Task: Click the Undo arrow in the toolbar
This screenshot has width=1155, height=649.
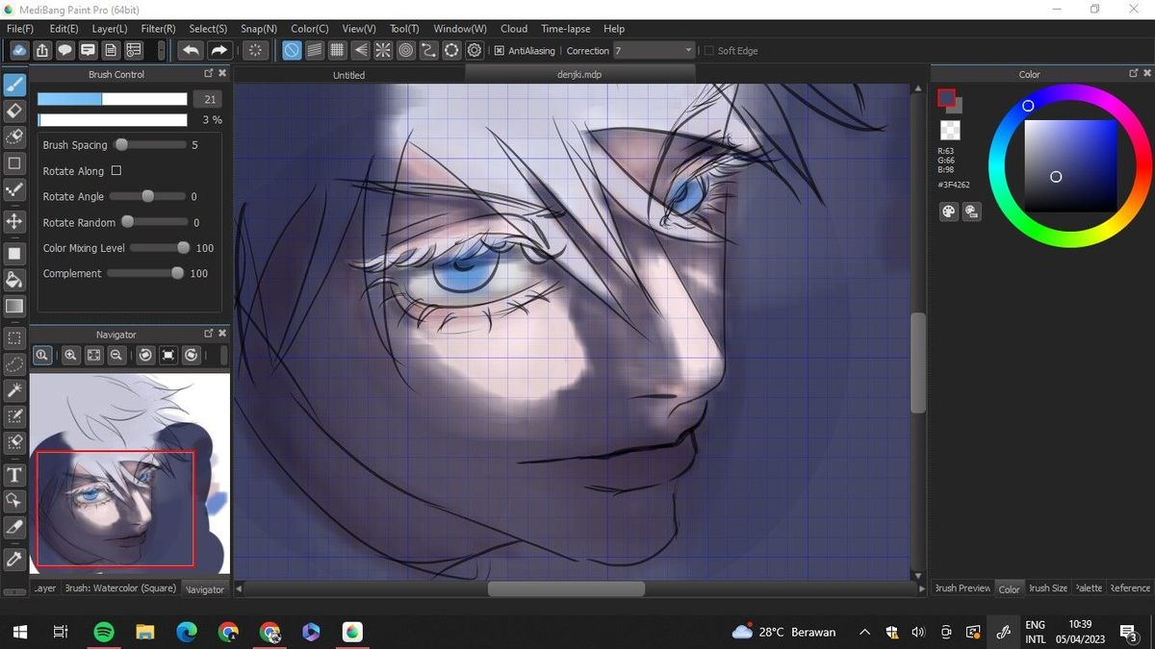Action: click(x=191, y=50)
